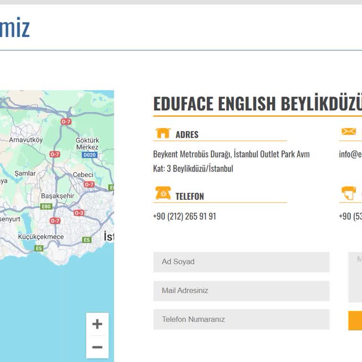This screenshot has width=362, height=362.
Task: Click the Beykent Metrobüs Durağı address line
Action: tap(231, 154)
